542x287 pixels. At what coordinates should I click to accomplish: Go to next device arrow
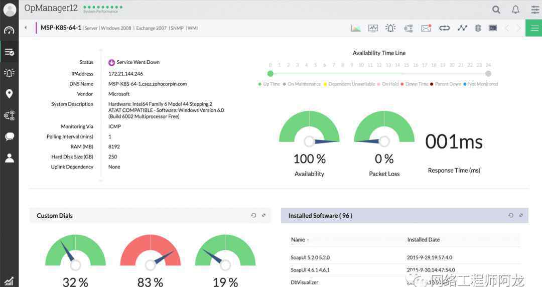pyautogui.click(x=518, y=28)
